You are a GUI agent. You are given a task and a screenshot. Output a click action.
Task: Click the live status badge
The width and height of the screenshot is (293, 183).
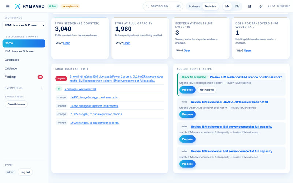tap(53, 6)
